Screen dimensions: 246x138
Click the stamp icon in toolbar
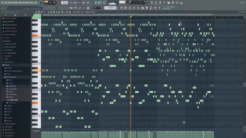88,8
